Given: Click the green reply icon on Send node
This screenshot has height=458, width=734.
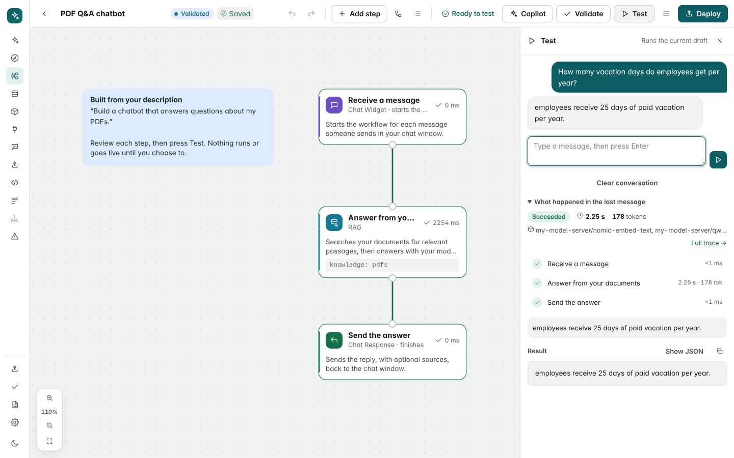Looking at the screenshot, I should click(334, 340).
